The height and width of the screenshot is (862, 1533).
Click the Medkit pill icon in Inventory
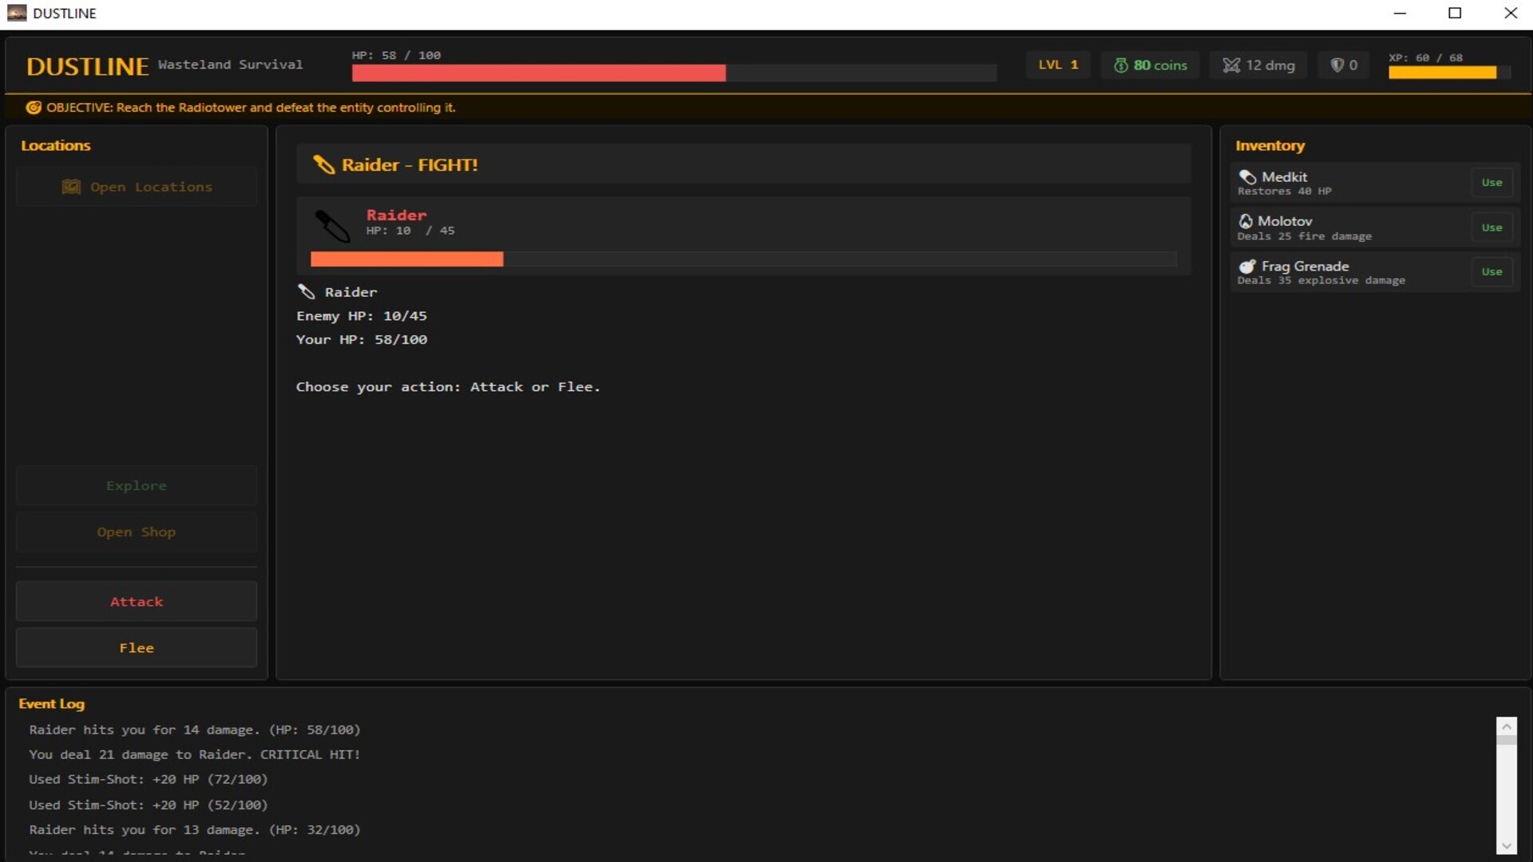coord(1247,177)
